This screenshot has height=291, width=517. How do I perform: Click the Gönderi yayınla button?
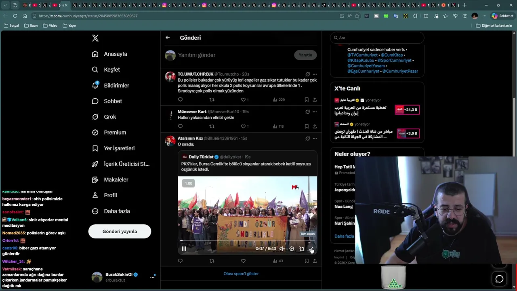point(120,232)
